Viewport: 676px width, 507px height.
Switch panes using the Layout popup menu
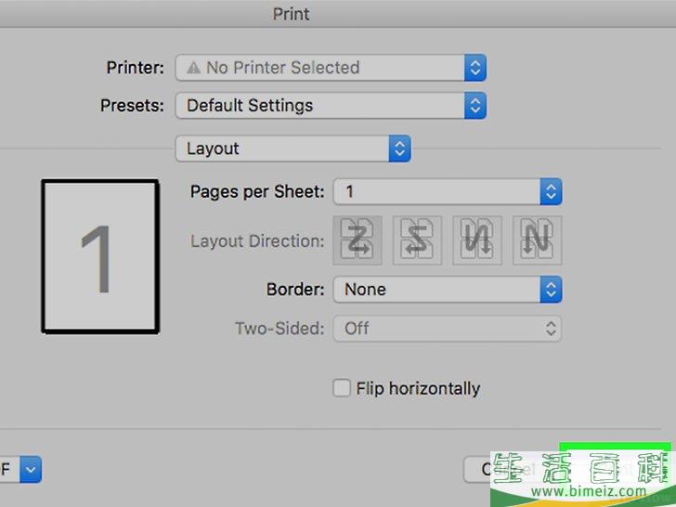[x=292, y=149]
